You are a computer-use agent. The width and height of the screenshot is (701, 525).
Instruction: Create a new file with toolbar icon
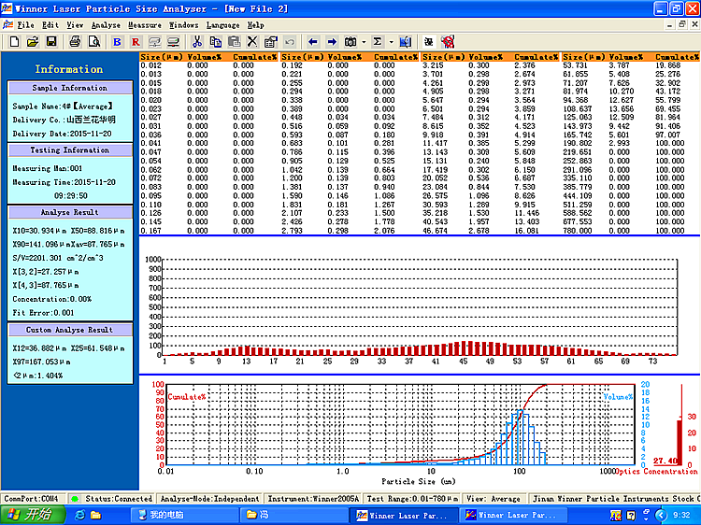coord(14,42)
